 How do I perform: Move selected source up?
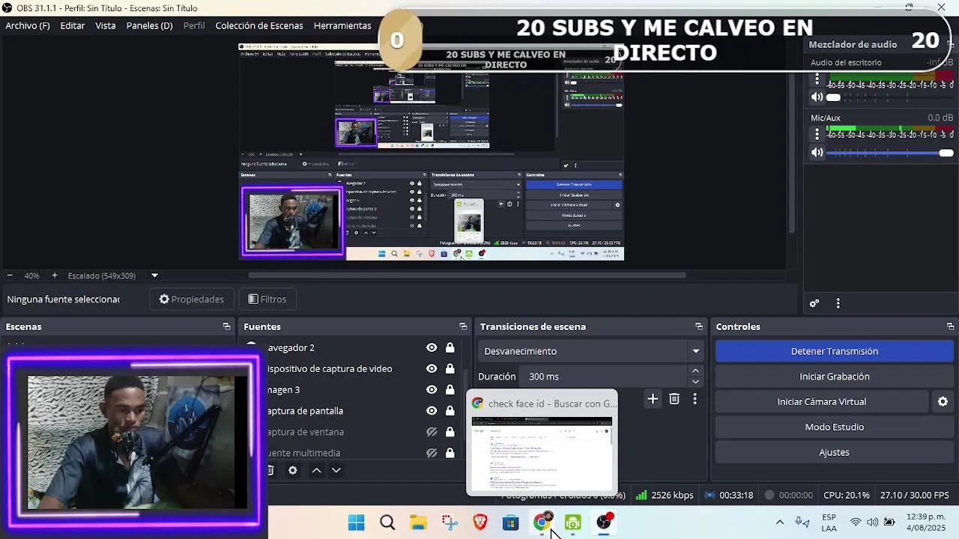pos(316,470)
